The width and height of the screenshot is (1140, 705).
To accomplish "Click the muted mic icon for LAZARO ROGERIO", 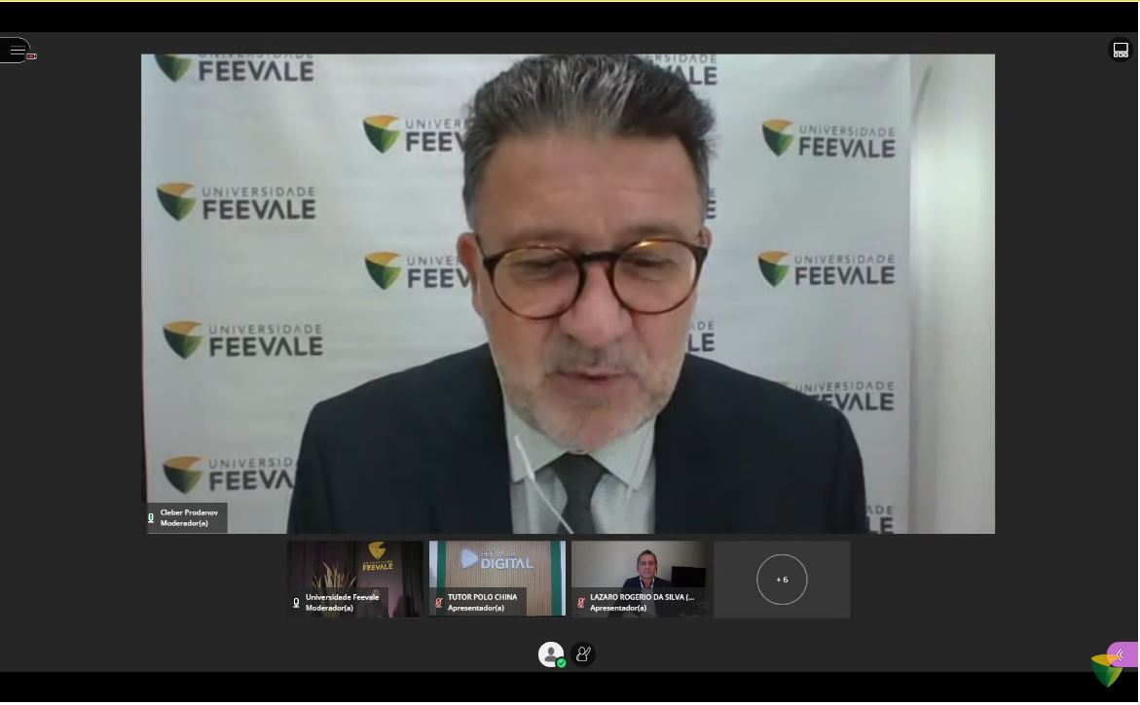I will point(581,603).
